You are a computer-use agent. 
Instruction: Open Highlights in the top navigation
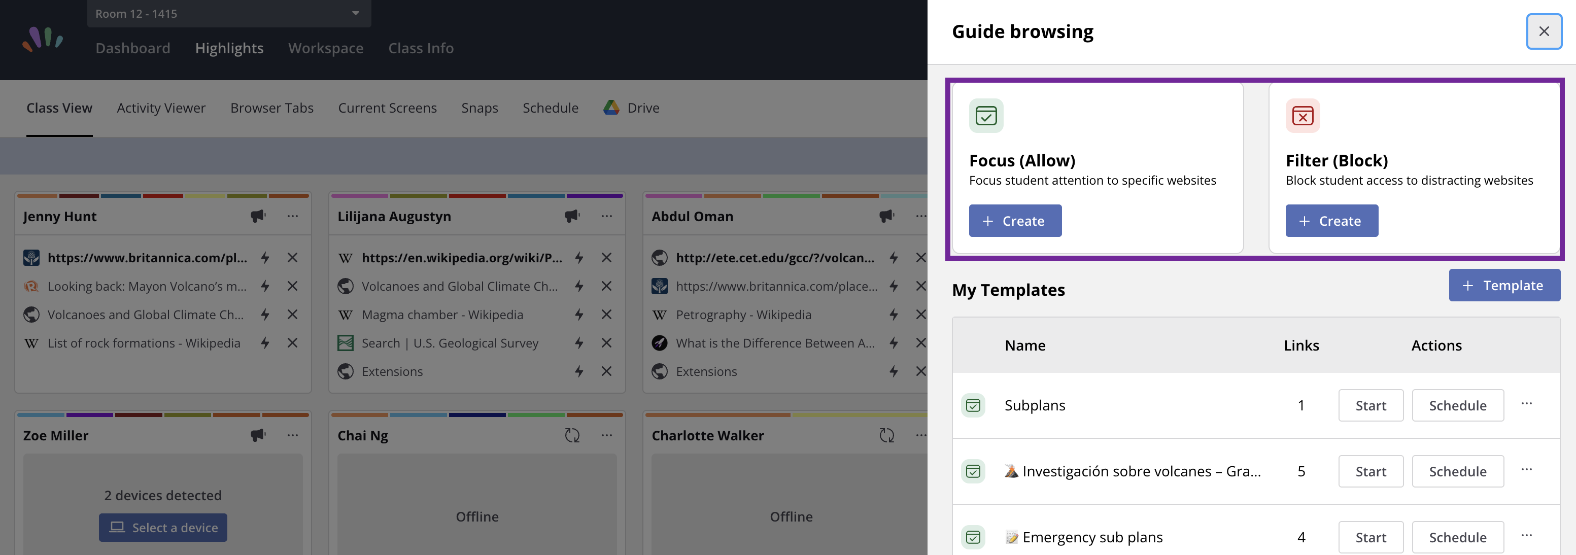(x=229, y=48)
